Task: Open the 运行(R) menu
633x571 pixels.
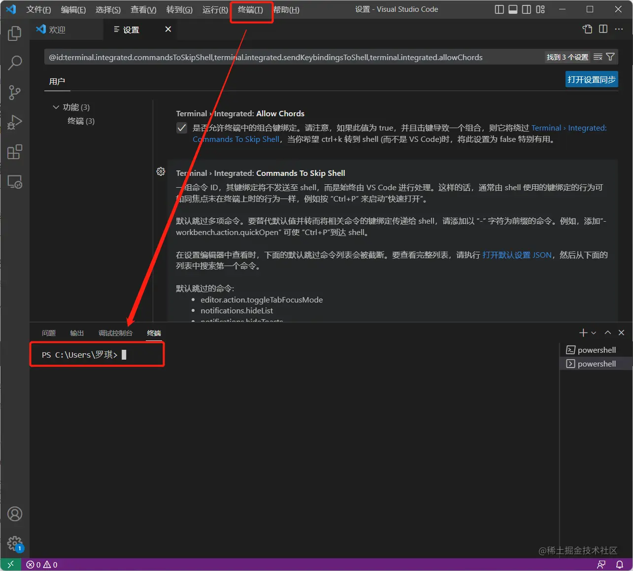Action: 215,10
